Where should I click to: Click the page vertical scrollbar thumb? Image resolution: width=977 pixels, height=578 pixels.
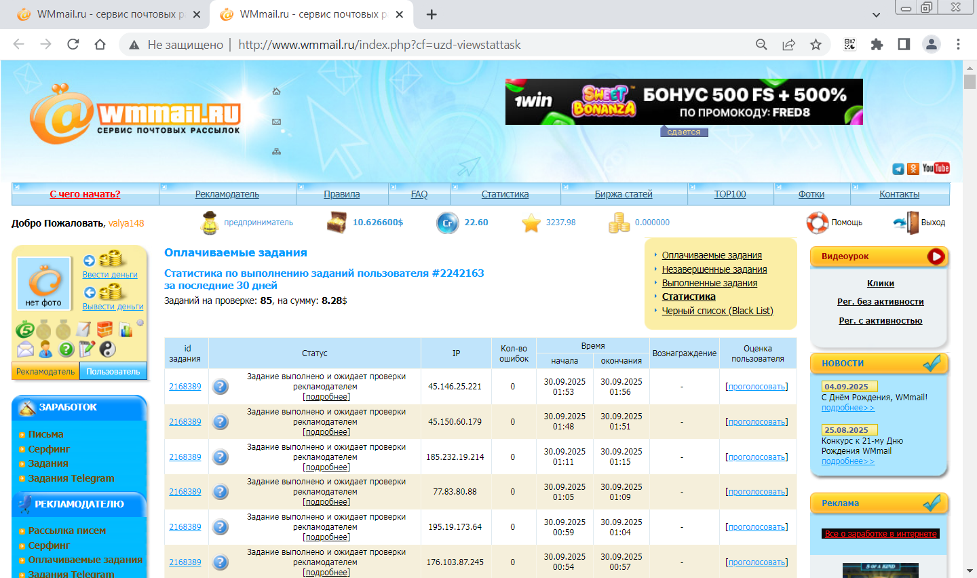pyautogui.click(x=970, y=81)
